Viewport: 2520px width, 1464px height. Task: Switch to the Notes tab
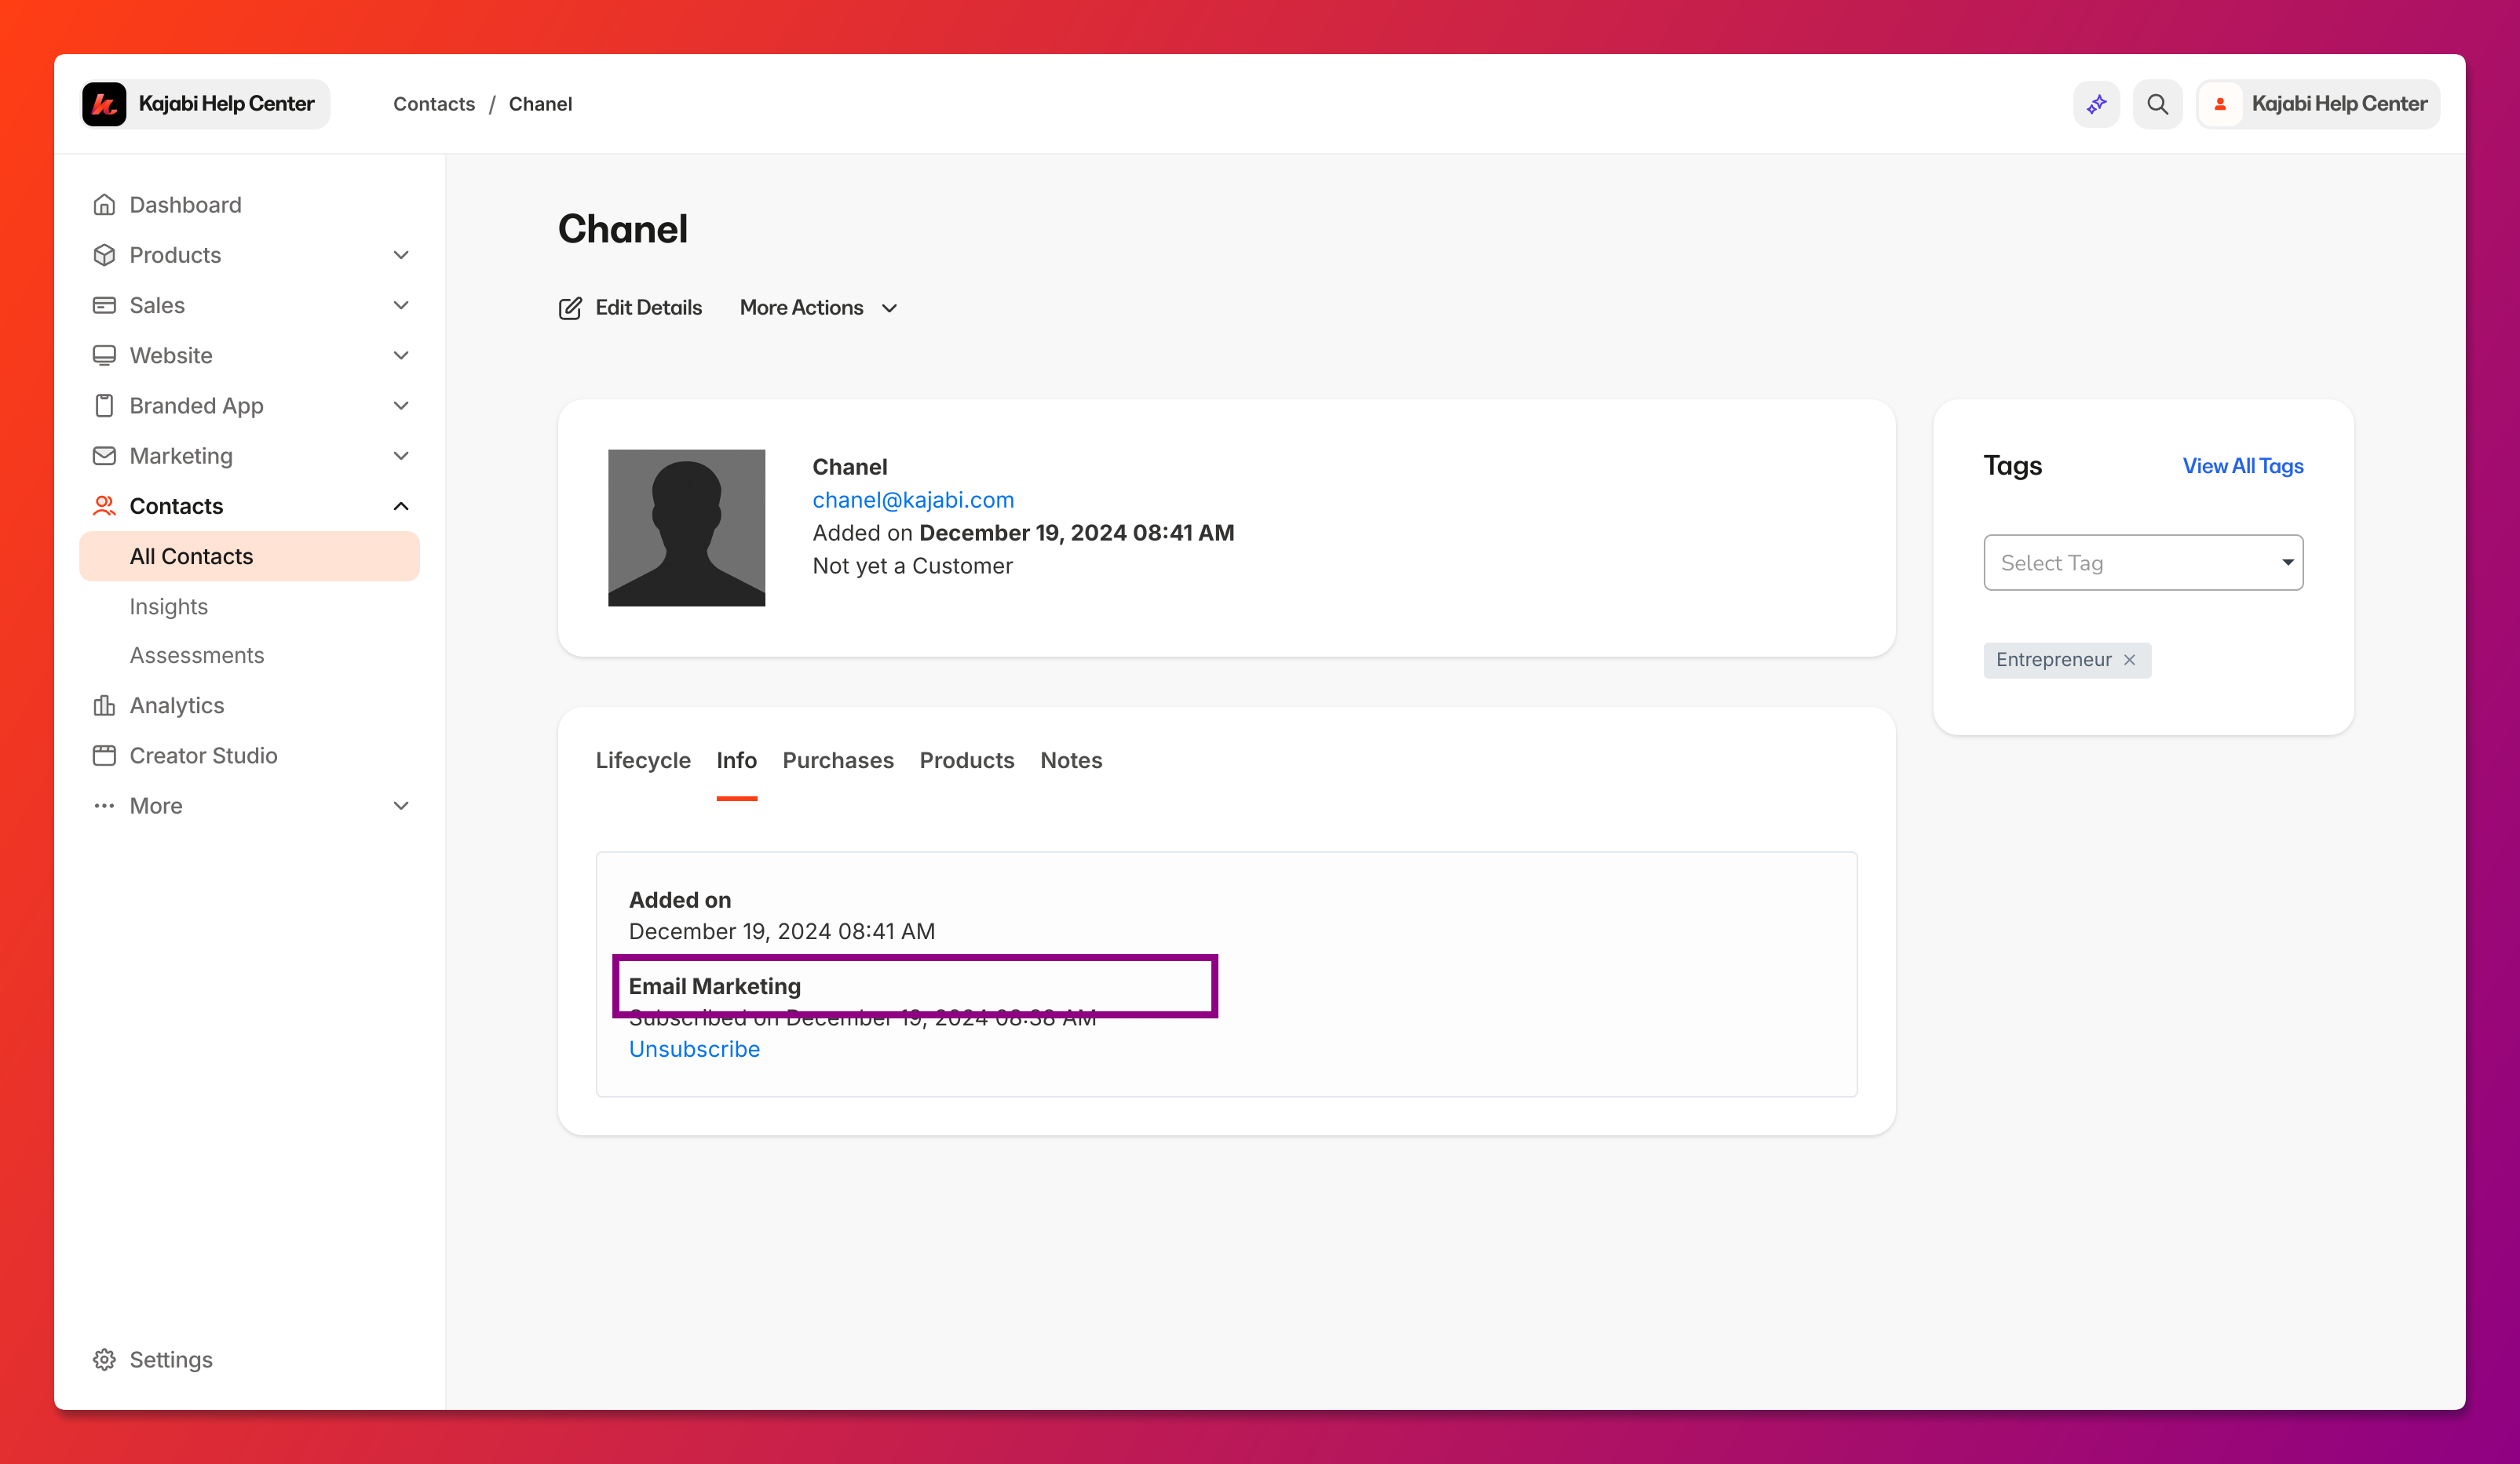(1071, 760)
